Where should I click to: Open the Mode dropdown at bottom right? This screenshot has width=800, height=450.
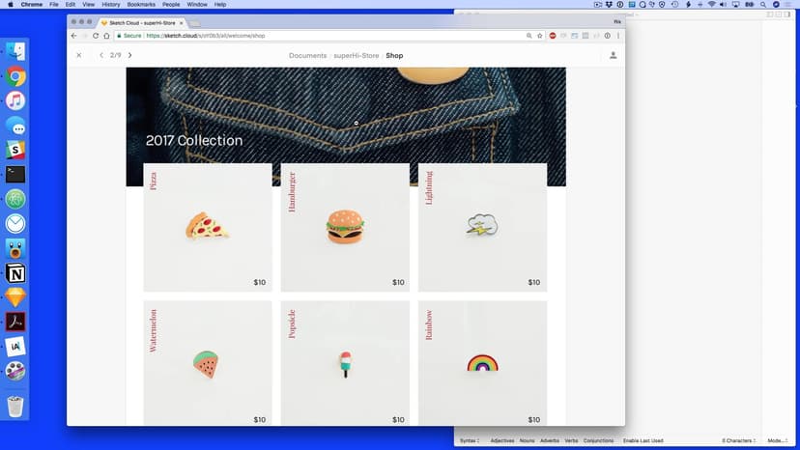click(777, 440)
